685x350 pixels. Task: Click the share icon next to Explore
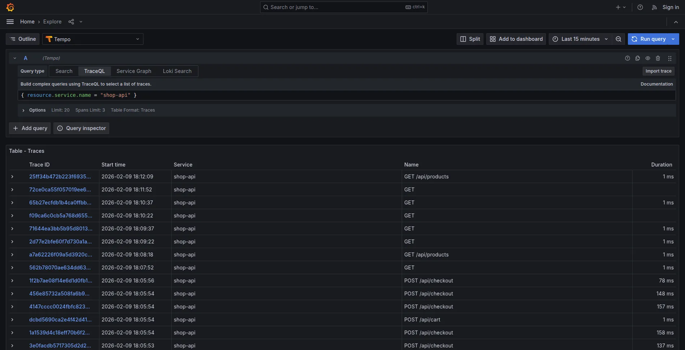[71, 22]
